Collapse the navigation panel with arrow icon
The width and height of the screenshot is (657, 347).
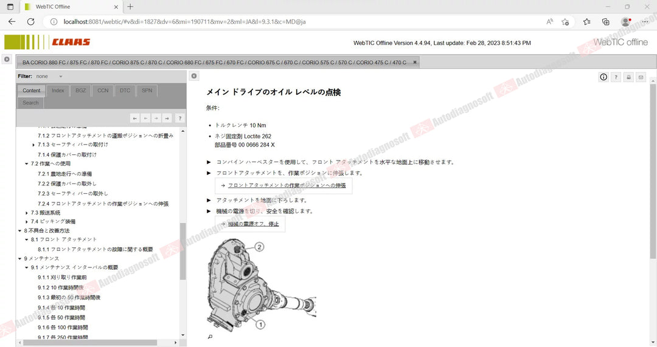(x=194, y=76)
